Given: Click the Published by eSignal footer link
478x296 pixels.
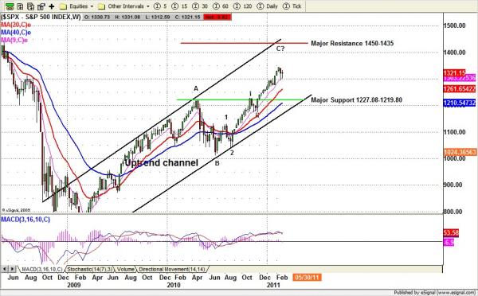Looking at the screenshot, I should coord(435,293).
